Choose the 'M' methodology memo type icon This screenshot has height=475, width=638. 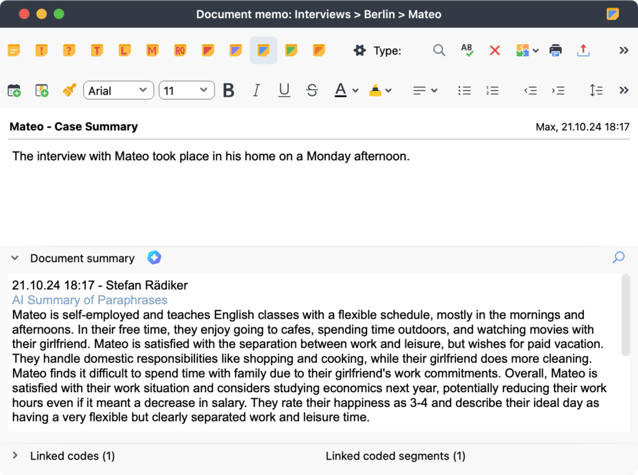pyautogui.click(x=152, y=50)
